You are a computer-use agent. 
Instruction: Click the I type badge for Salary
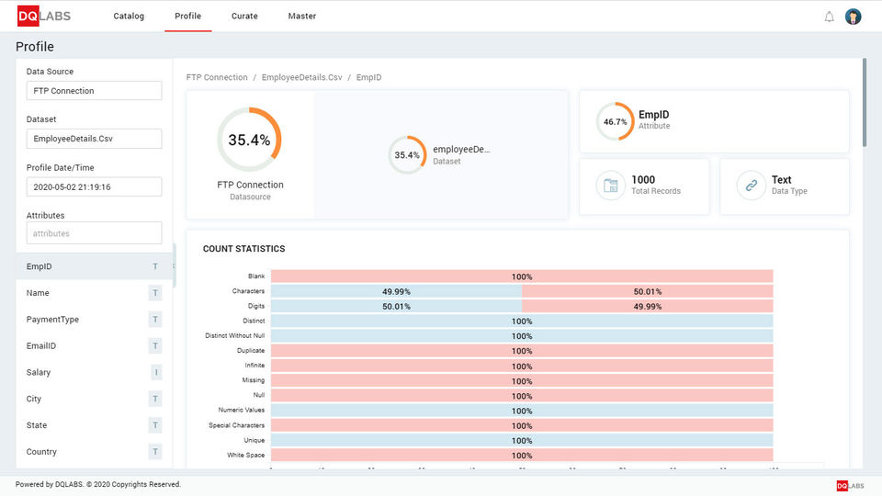pyautogui.click(x=155, y=372)
